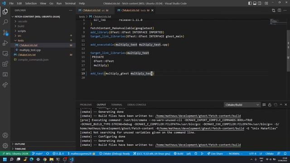Image resolution: width=290 pixels, height=163 pixels.
Task: Toggle bottom panel visibility
Action: pyautogui.click(x=255, y=3)
